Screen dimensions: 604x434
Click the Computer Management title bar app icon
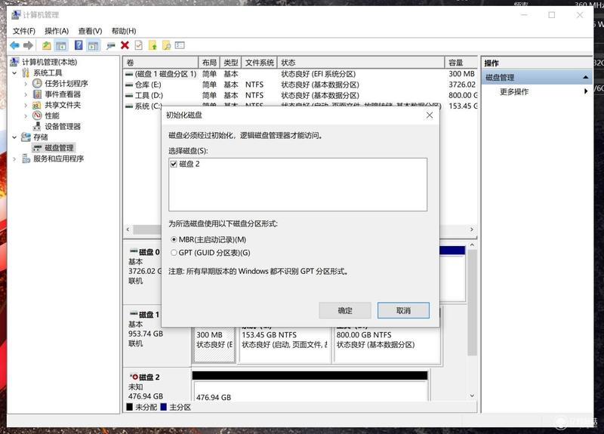pos(16,14)
